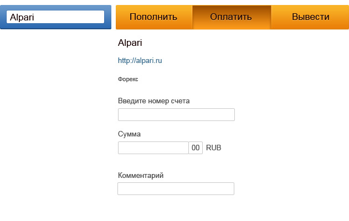The width and height of the screenshot is (349, 221).
Task: Click into the account number field
Action: (x=176, y=115)
